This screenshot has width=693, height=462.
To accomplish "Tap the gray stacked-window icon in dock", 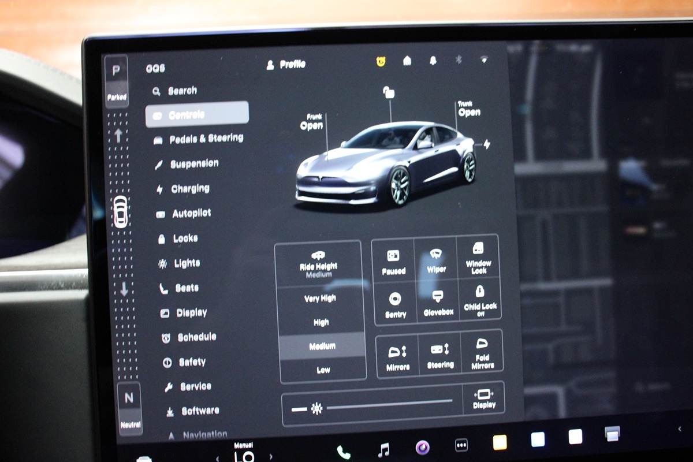I will (612, 434).
